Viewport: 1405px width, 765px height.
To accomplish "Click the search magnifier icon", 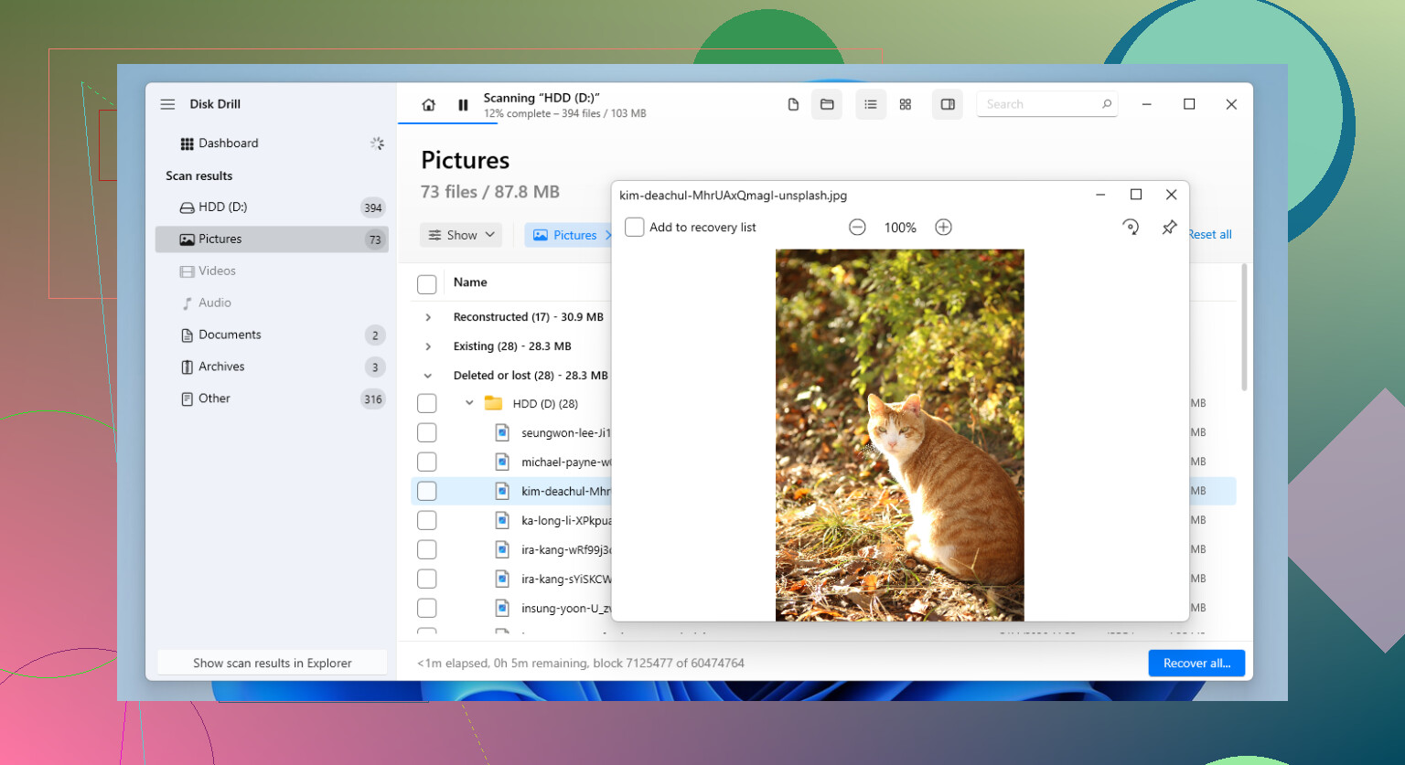I will tap(1107, 104).
